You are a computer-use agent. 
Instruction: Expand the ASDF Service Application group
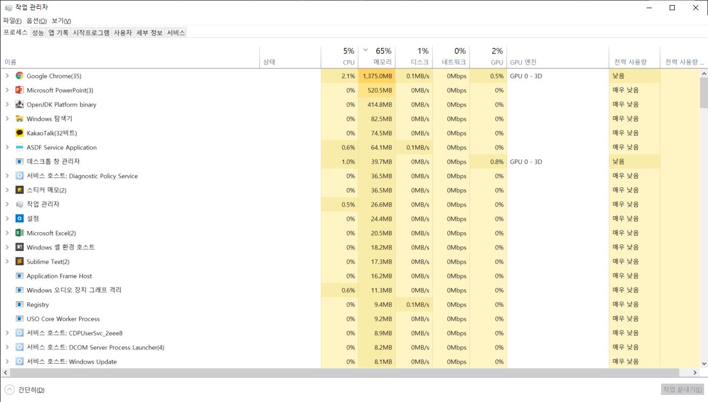coord(7,147)
